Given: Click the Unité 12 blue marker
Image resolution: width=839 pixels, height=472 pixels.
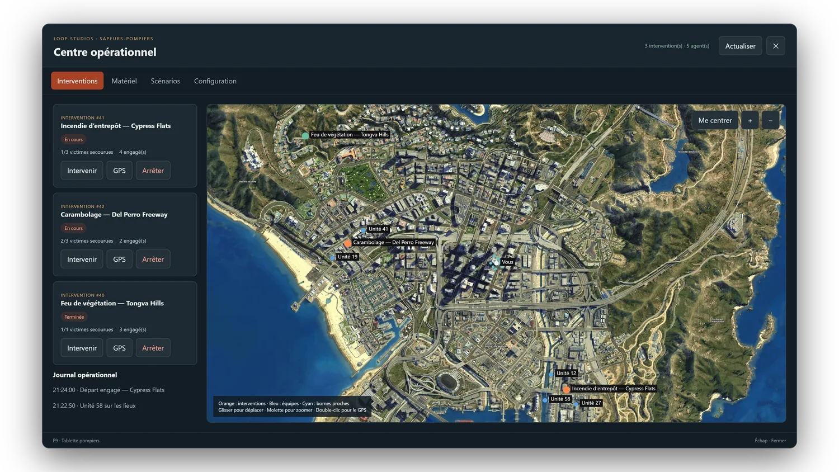Looking at the screenshot, I should coord(551,374).
